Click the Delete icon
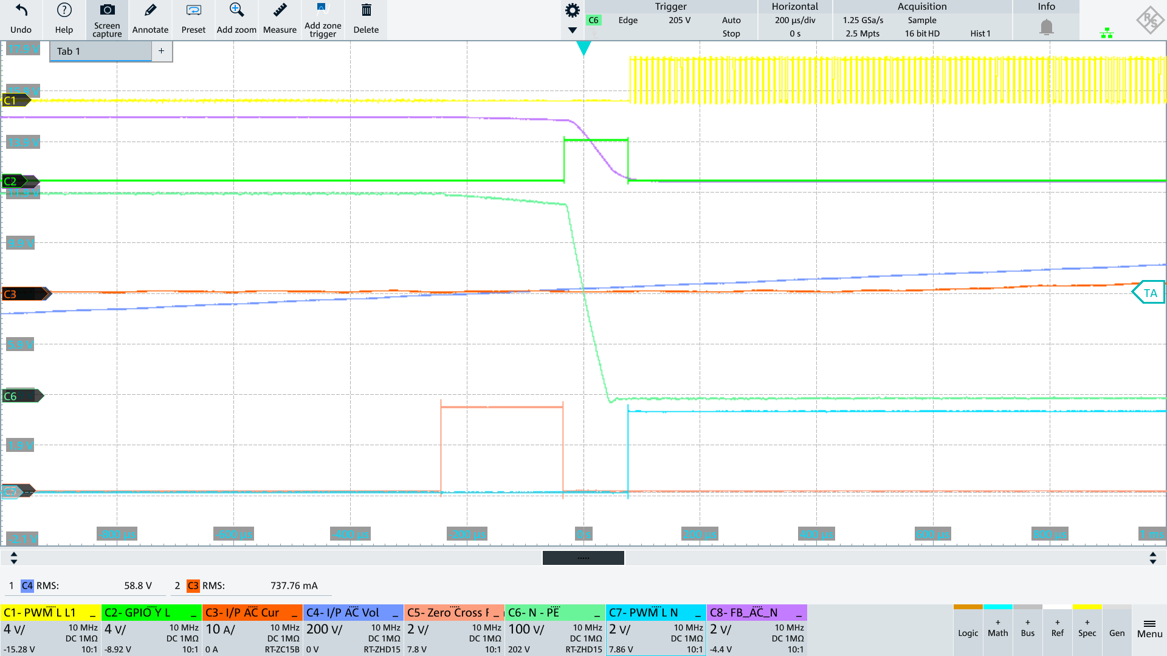1167x656 pixels. tap(365, 19)
